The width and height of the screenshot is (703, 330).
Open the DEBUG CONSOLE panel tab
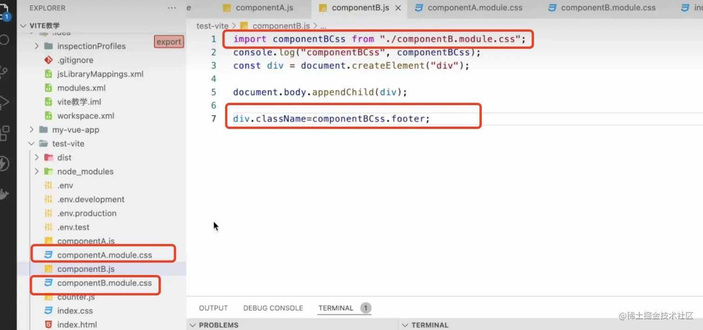[273, 308]
